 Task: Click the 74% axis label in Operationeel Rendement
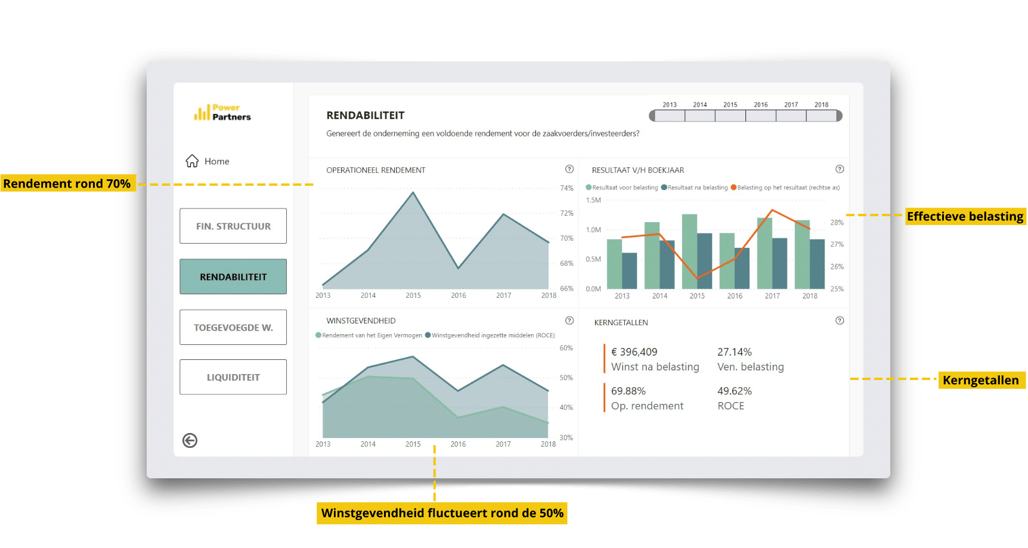pyautogui.click(x=566, y=188)
